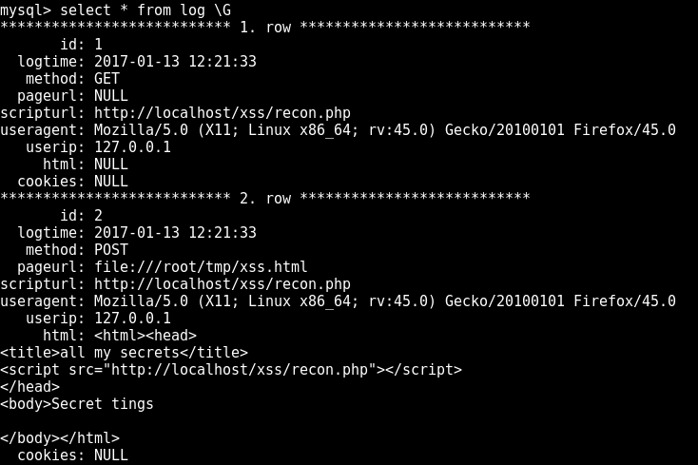698x465 pixels.
Task: Select the userip 127.0.0.1 in row 1
Action: click(x=132, y=146)
